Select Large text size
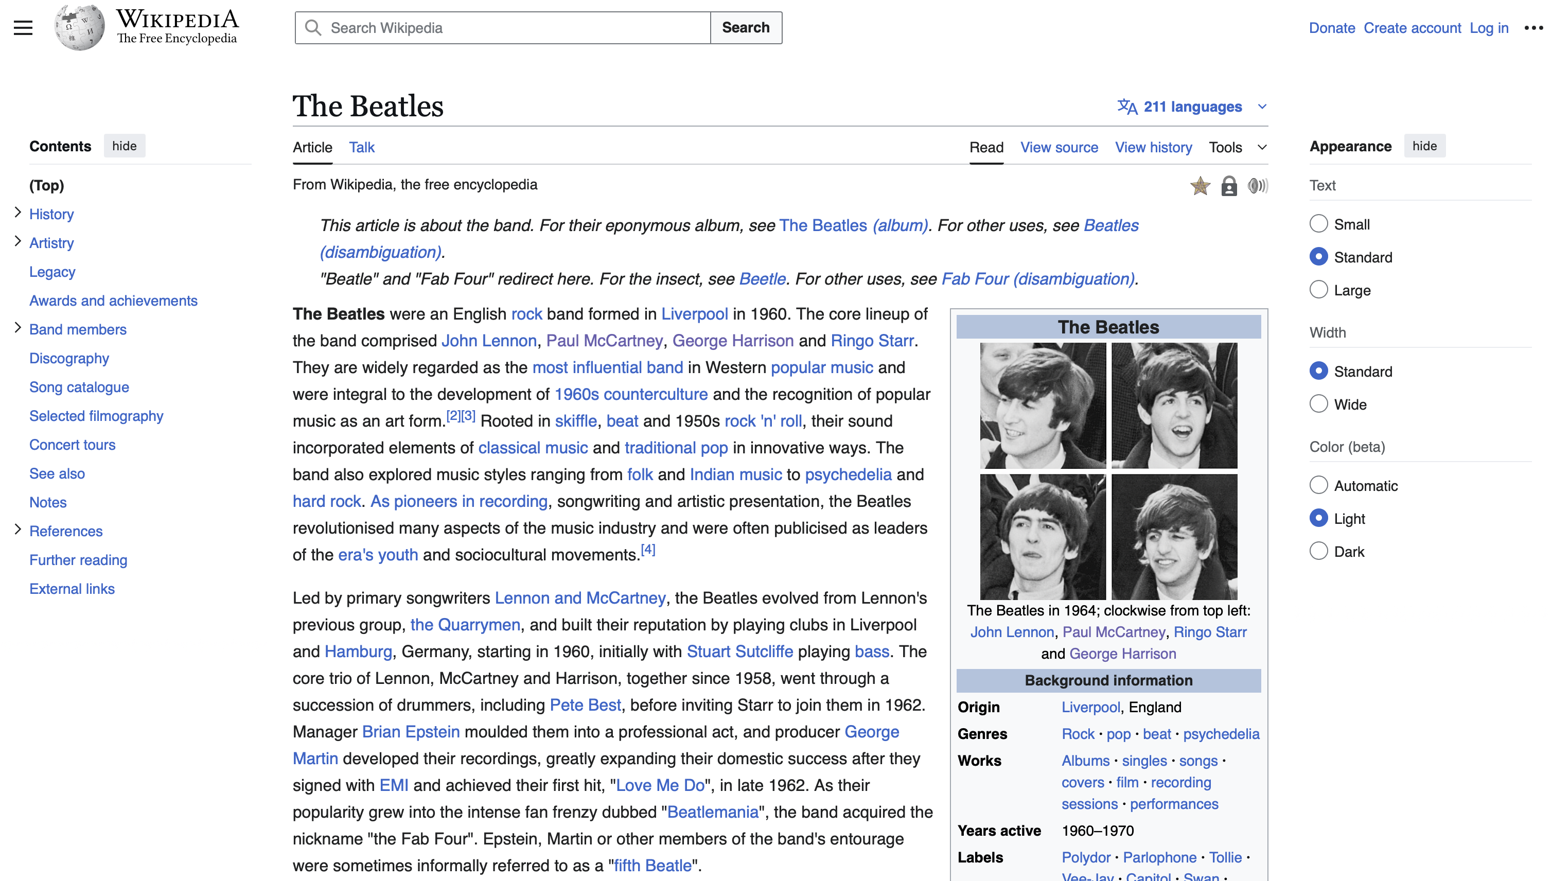Screen dimensions: 1552x881 click(1318, 289)
